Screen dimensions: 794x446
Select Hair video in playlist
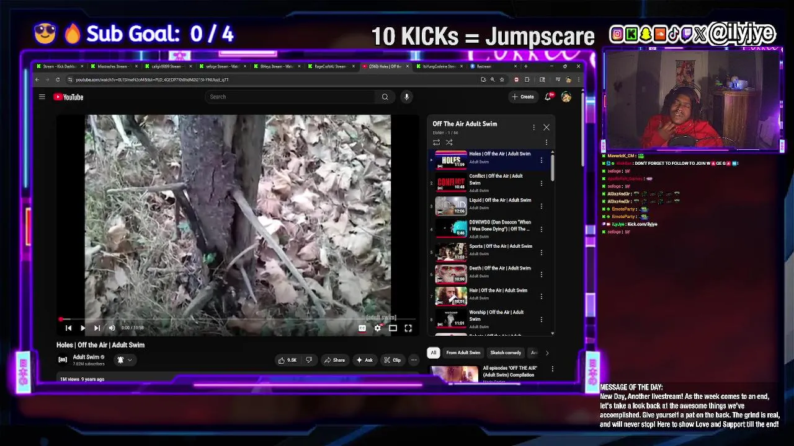(490, 296)
